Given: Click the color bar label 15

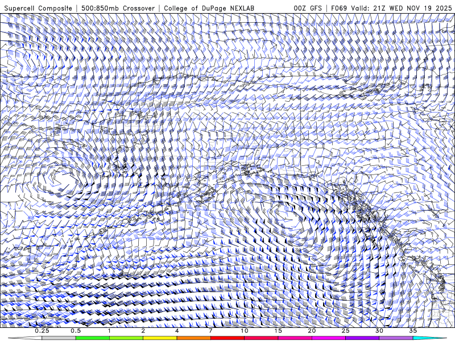Looking at the screenshot, I should [x=278, y=331].
